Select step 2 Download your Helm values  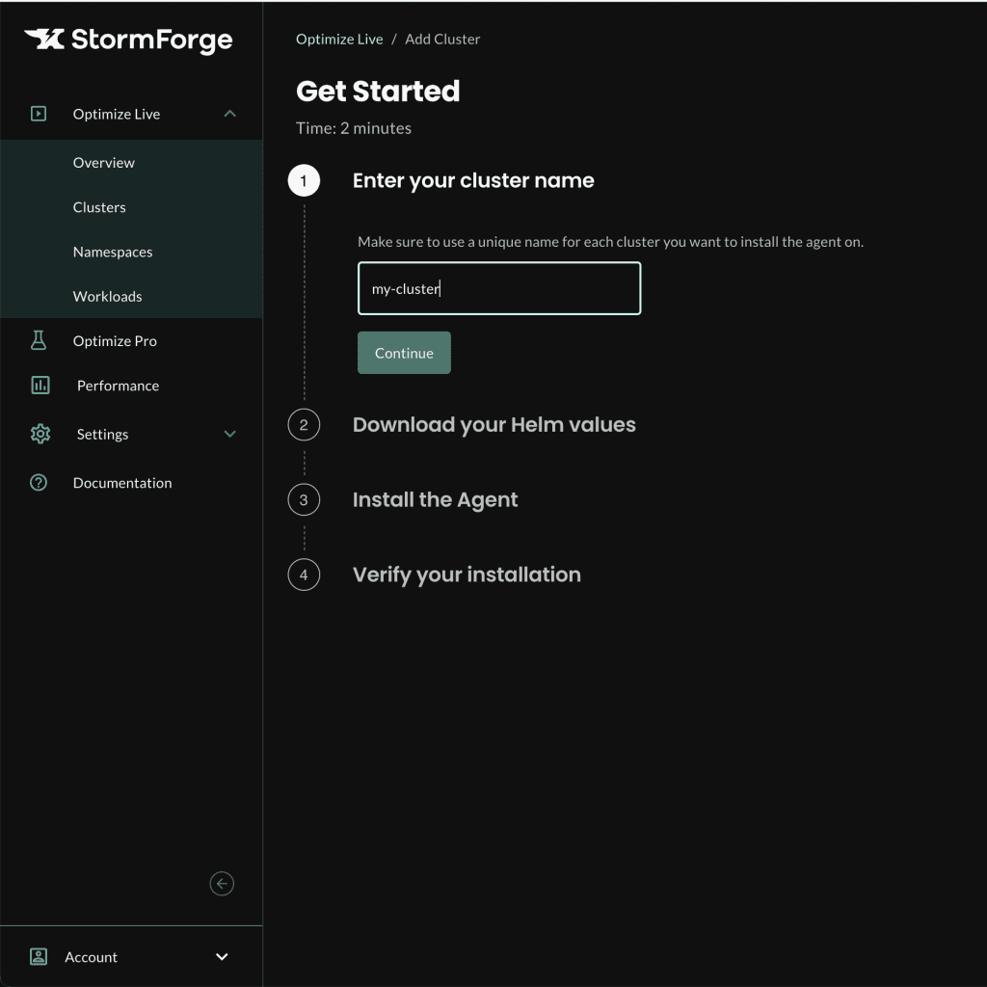pyautogui.click(x=494, y=425)
